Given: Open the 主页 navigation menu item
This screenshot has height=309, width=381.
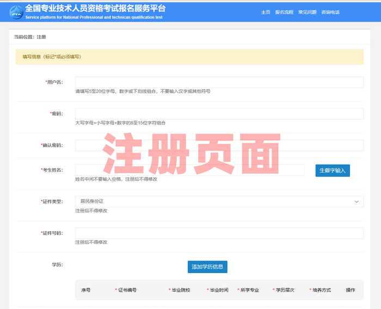Looking at the screenshot, I should point(266,12).
